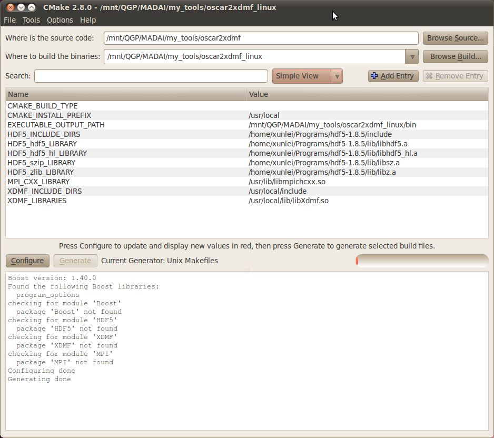Screen dimensions: 494x438
Task: Select the HDF5_hdf5_LIBRARY entry
Action: point(42,144)
